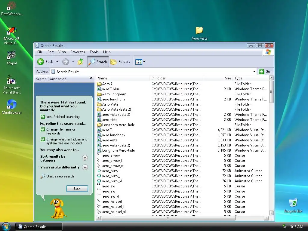The width and height of the screenshot is (308, 231).
Task: Sort results by the Type column header
Action: (x=251, y=78)
